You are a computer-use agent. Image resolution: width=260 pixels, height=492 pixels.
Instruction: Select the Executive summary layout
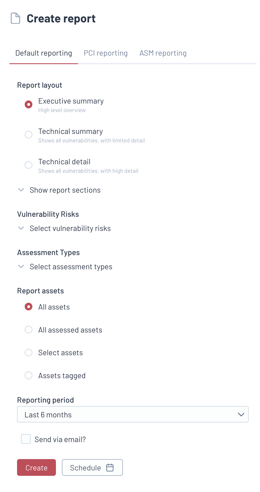point(29,104)
